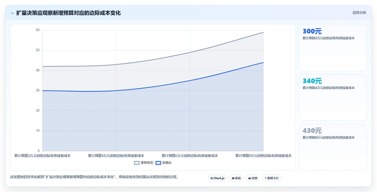This screenshot has width=377, height=192.
Task: Click 累计预算4万元 caption under 340元
Action: pos(328,88)
